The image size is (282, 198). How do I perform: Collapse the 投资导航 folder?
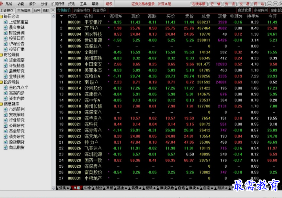pyautogui.click(x=1, y=82)
